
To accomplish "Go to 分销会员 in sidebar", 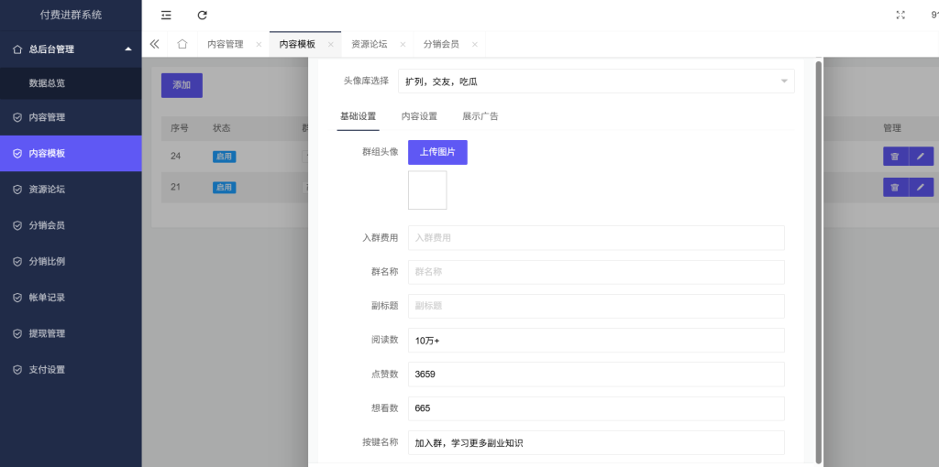I will click(71, 225).
